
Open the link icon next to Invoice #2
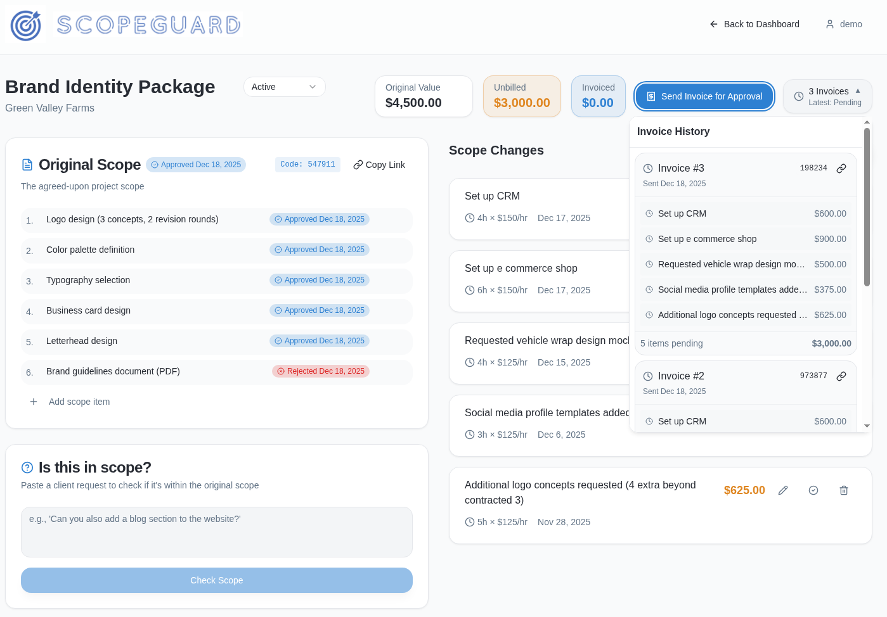(x=841, y=376)
